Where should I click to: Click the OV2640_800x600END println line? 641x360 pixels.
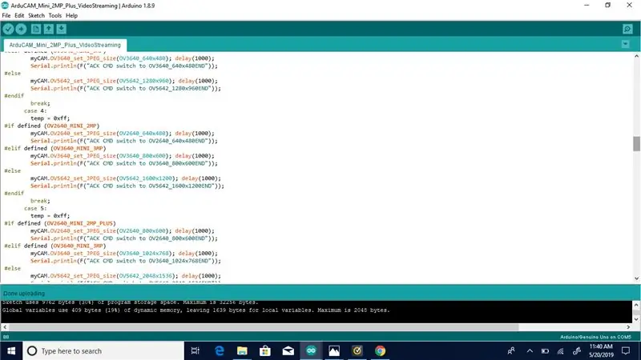[124, 238]
